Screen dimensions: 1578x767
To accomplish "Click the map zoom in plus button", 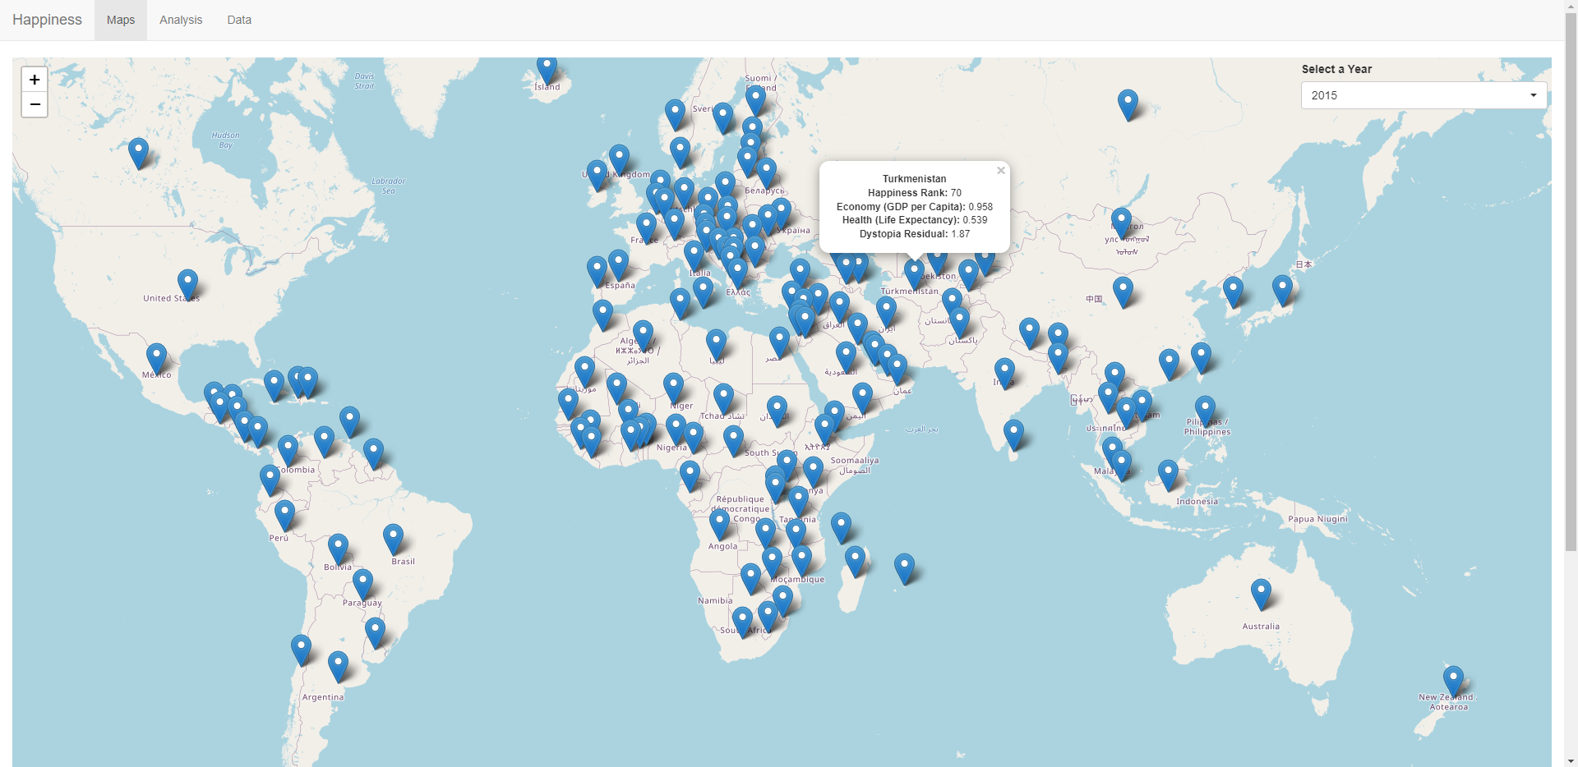I will 35,80.
